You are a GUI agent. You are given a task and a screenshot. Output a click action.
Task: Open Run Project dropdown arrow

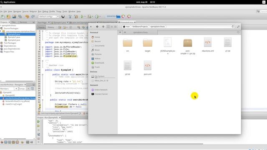[x=85, y=17]
